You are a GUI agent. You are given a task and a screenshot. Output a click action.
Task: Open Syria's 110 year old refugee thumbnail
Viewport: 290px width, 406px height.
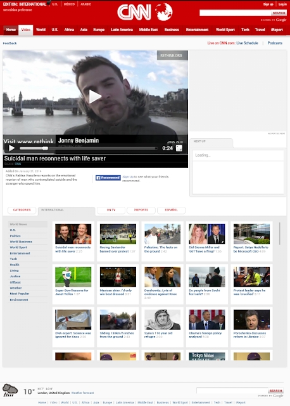coord(162,320)
